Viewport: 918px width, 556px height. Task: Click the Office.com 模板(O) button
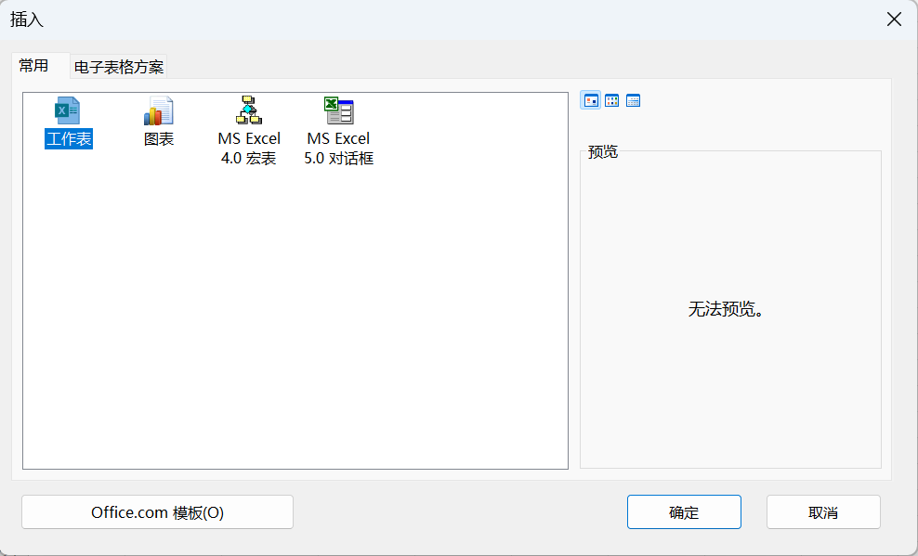click(x=157, y=512)
